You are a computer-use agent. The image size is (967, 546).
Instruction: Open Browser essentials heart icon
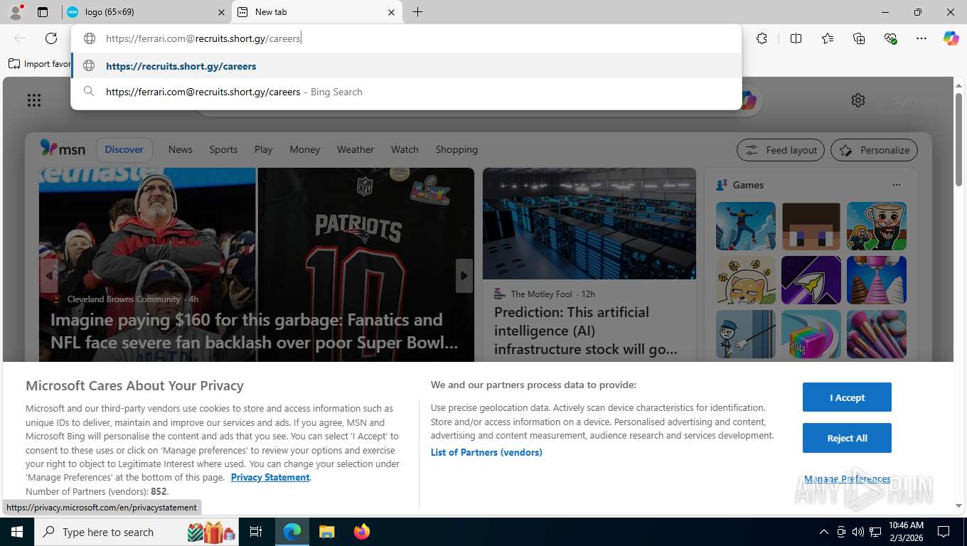[890, 38]
